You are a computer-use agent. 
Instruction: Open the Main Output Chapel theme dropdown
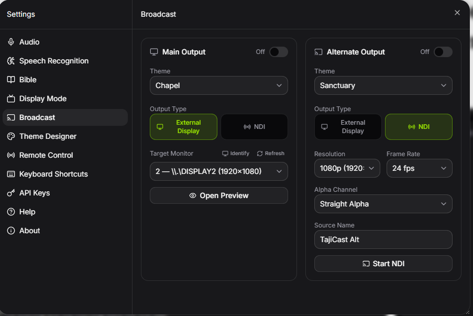[x=219, y=85]
